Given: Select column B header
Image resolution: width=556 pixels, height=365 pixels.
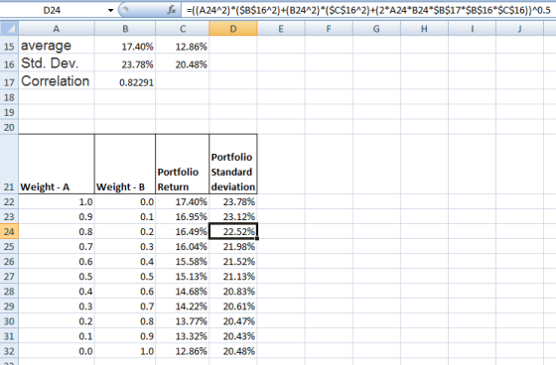Looking at the screenshot, I should point(125,29).
